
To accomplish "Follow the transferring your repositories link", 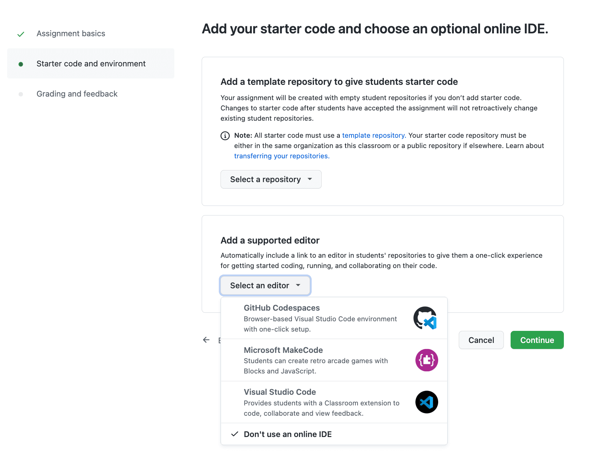I will pos(282,156).
